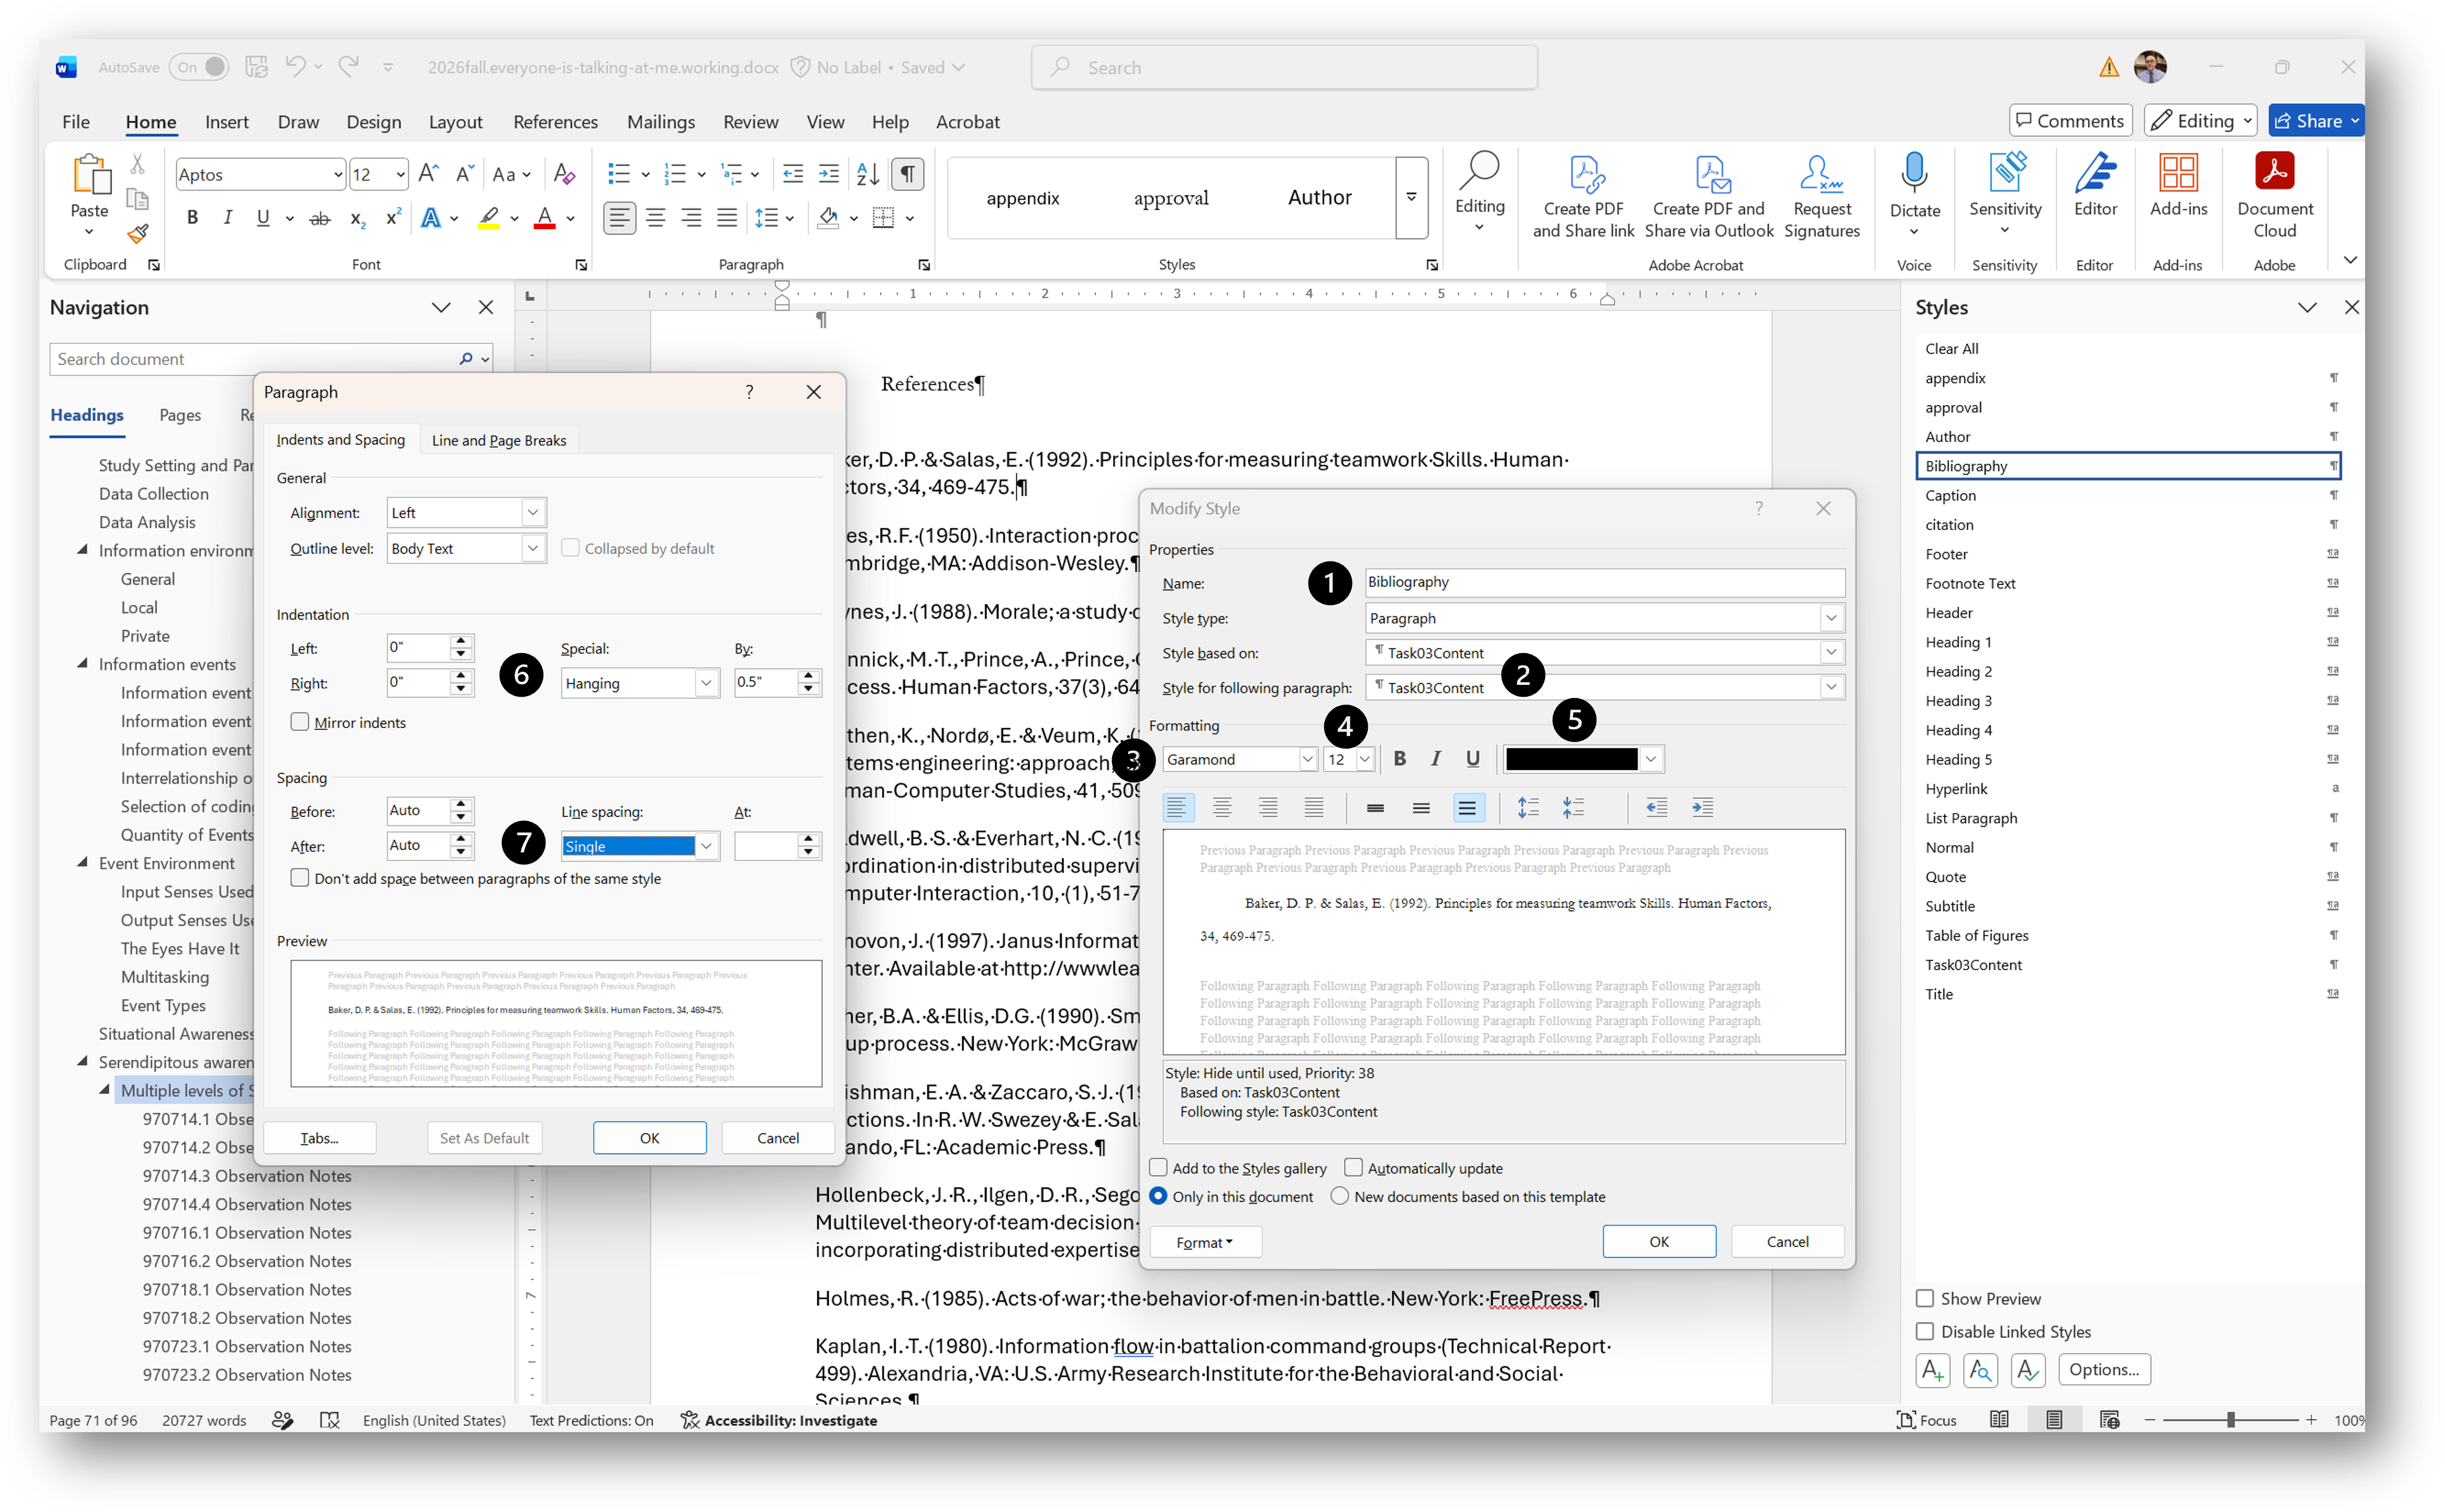The width and height of the screenshot is (2445, 1512).
Task: Switch to Pages tab in Navigation
Action: [x=180, y=415]
